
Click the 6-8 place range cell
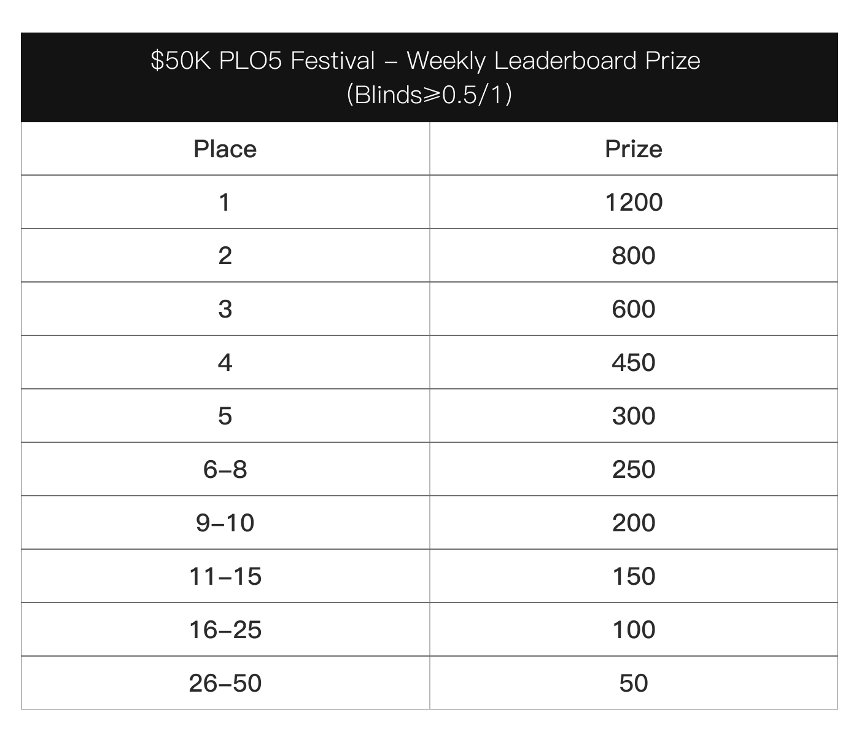(x=225, y=469)
